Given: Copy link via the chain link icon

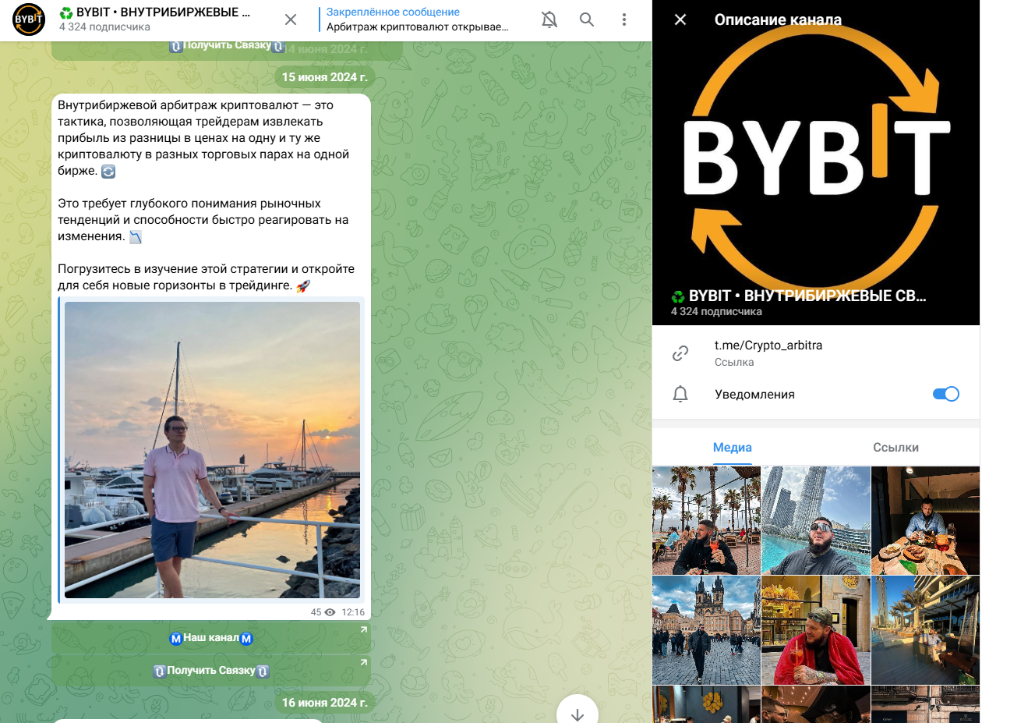Looking at the screenshot, I should [680, 353].
